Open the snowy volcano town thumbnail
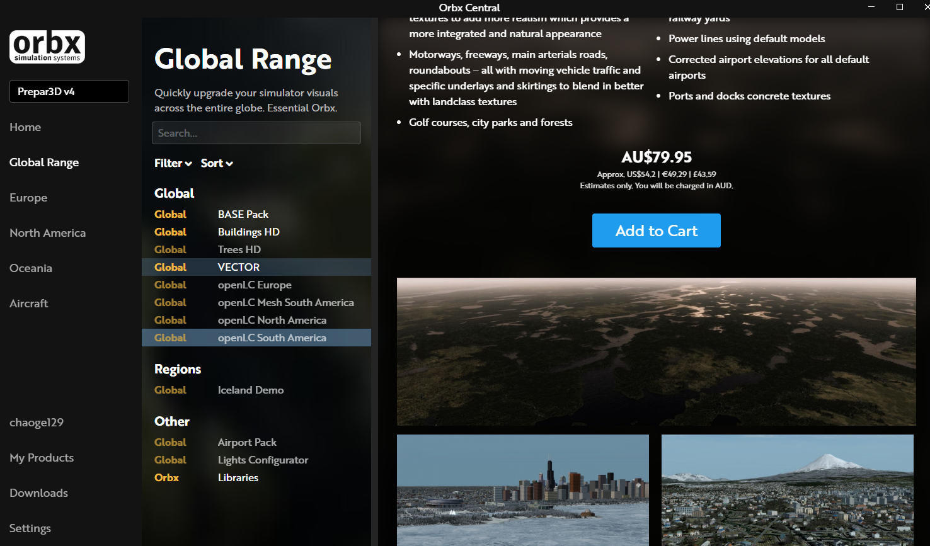 (788, 490)
